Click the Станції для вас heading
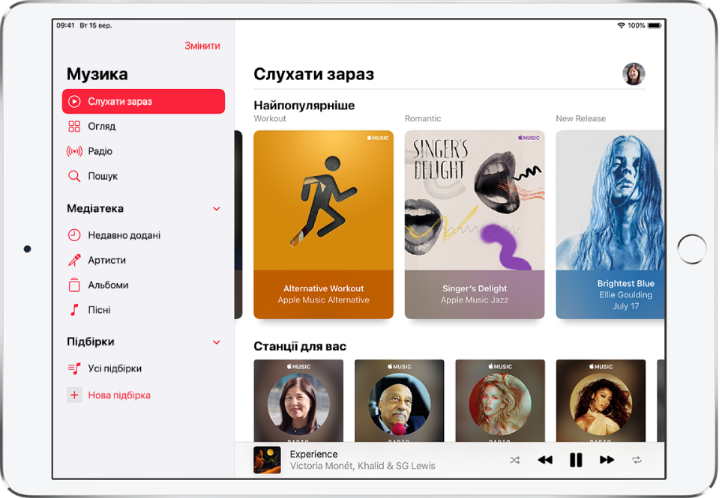The height and width of the screenshot is (498, 722). 300,346
